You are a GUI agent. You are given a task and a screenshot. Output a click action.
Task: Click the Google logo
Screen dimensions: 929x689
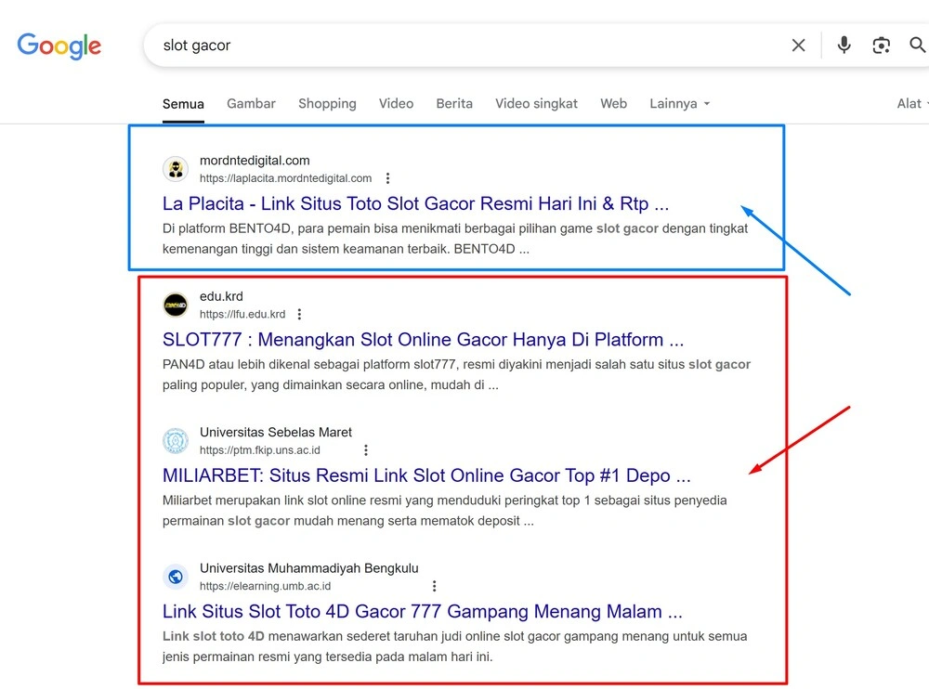[59, 45]
